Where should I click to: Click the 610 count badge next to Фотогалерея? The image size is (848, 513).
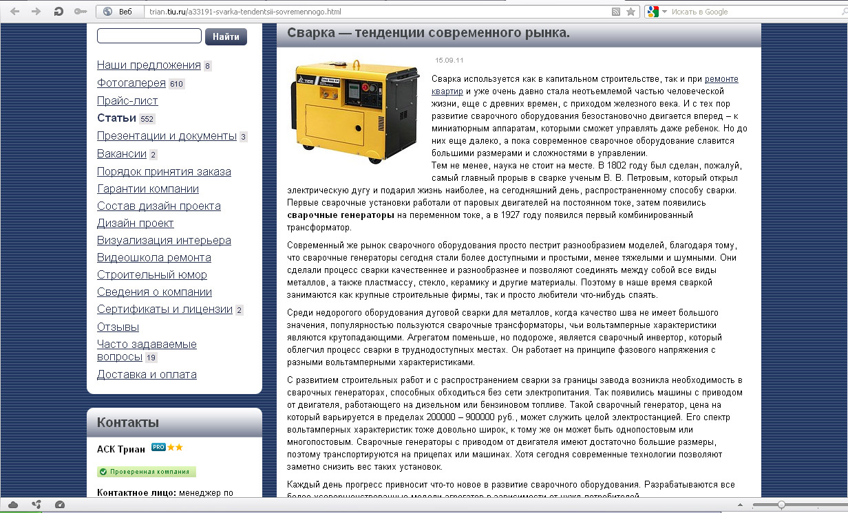(x=177, y=84)
